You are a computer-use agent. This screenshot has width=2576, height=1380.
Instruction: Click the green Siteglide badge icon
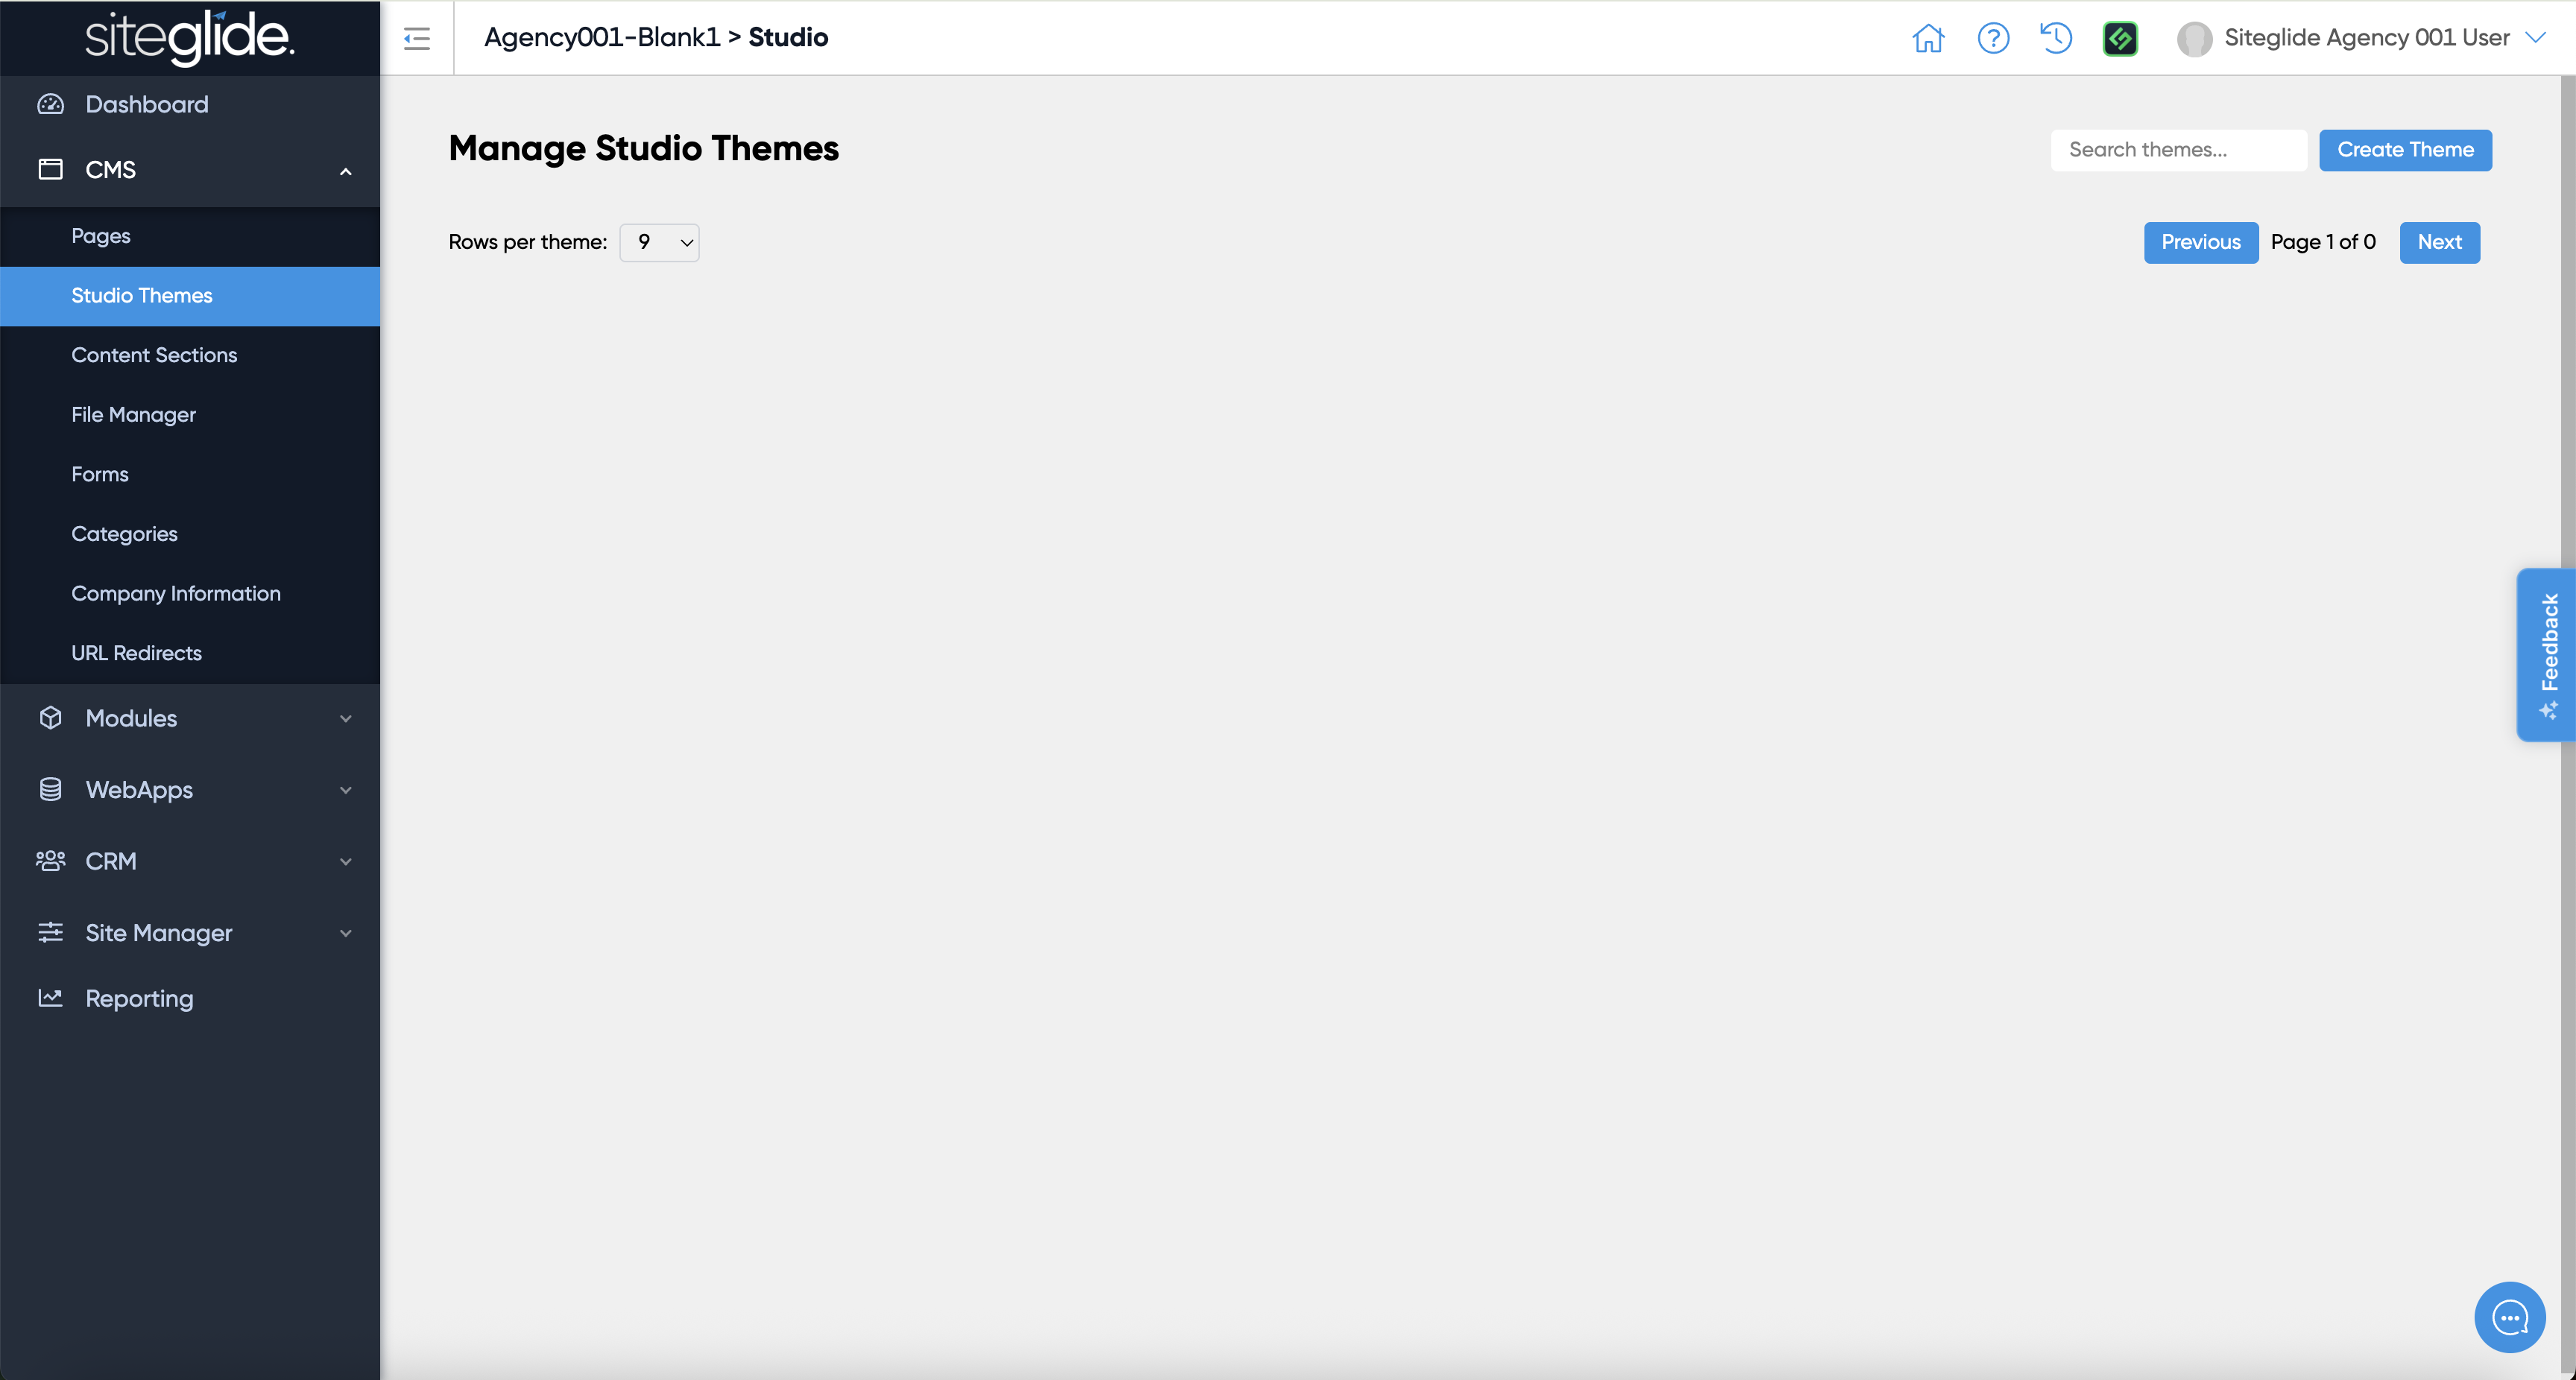(x=2120, y=38)
